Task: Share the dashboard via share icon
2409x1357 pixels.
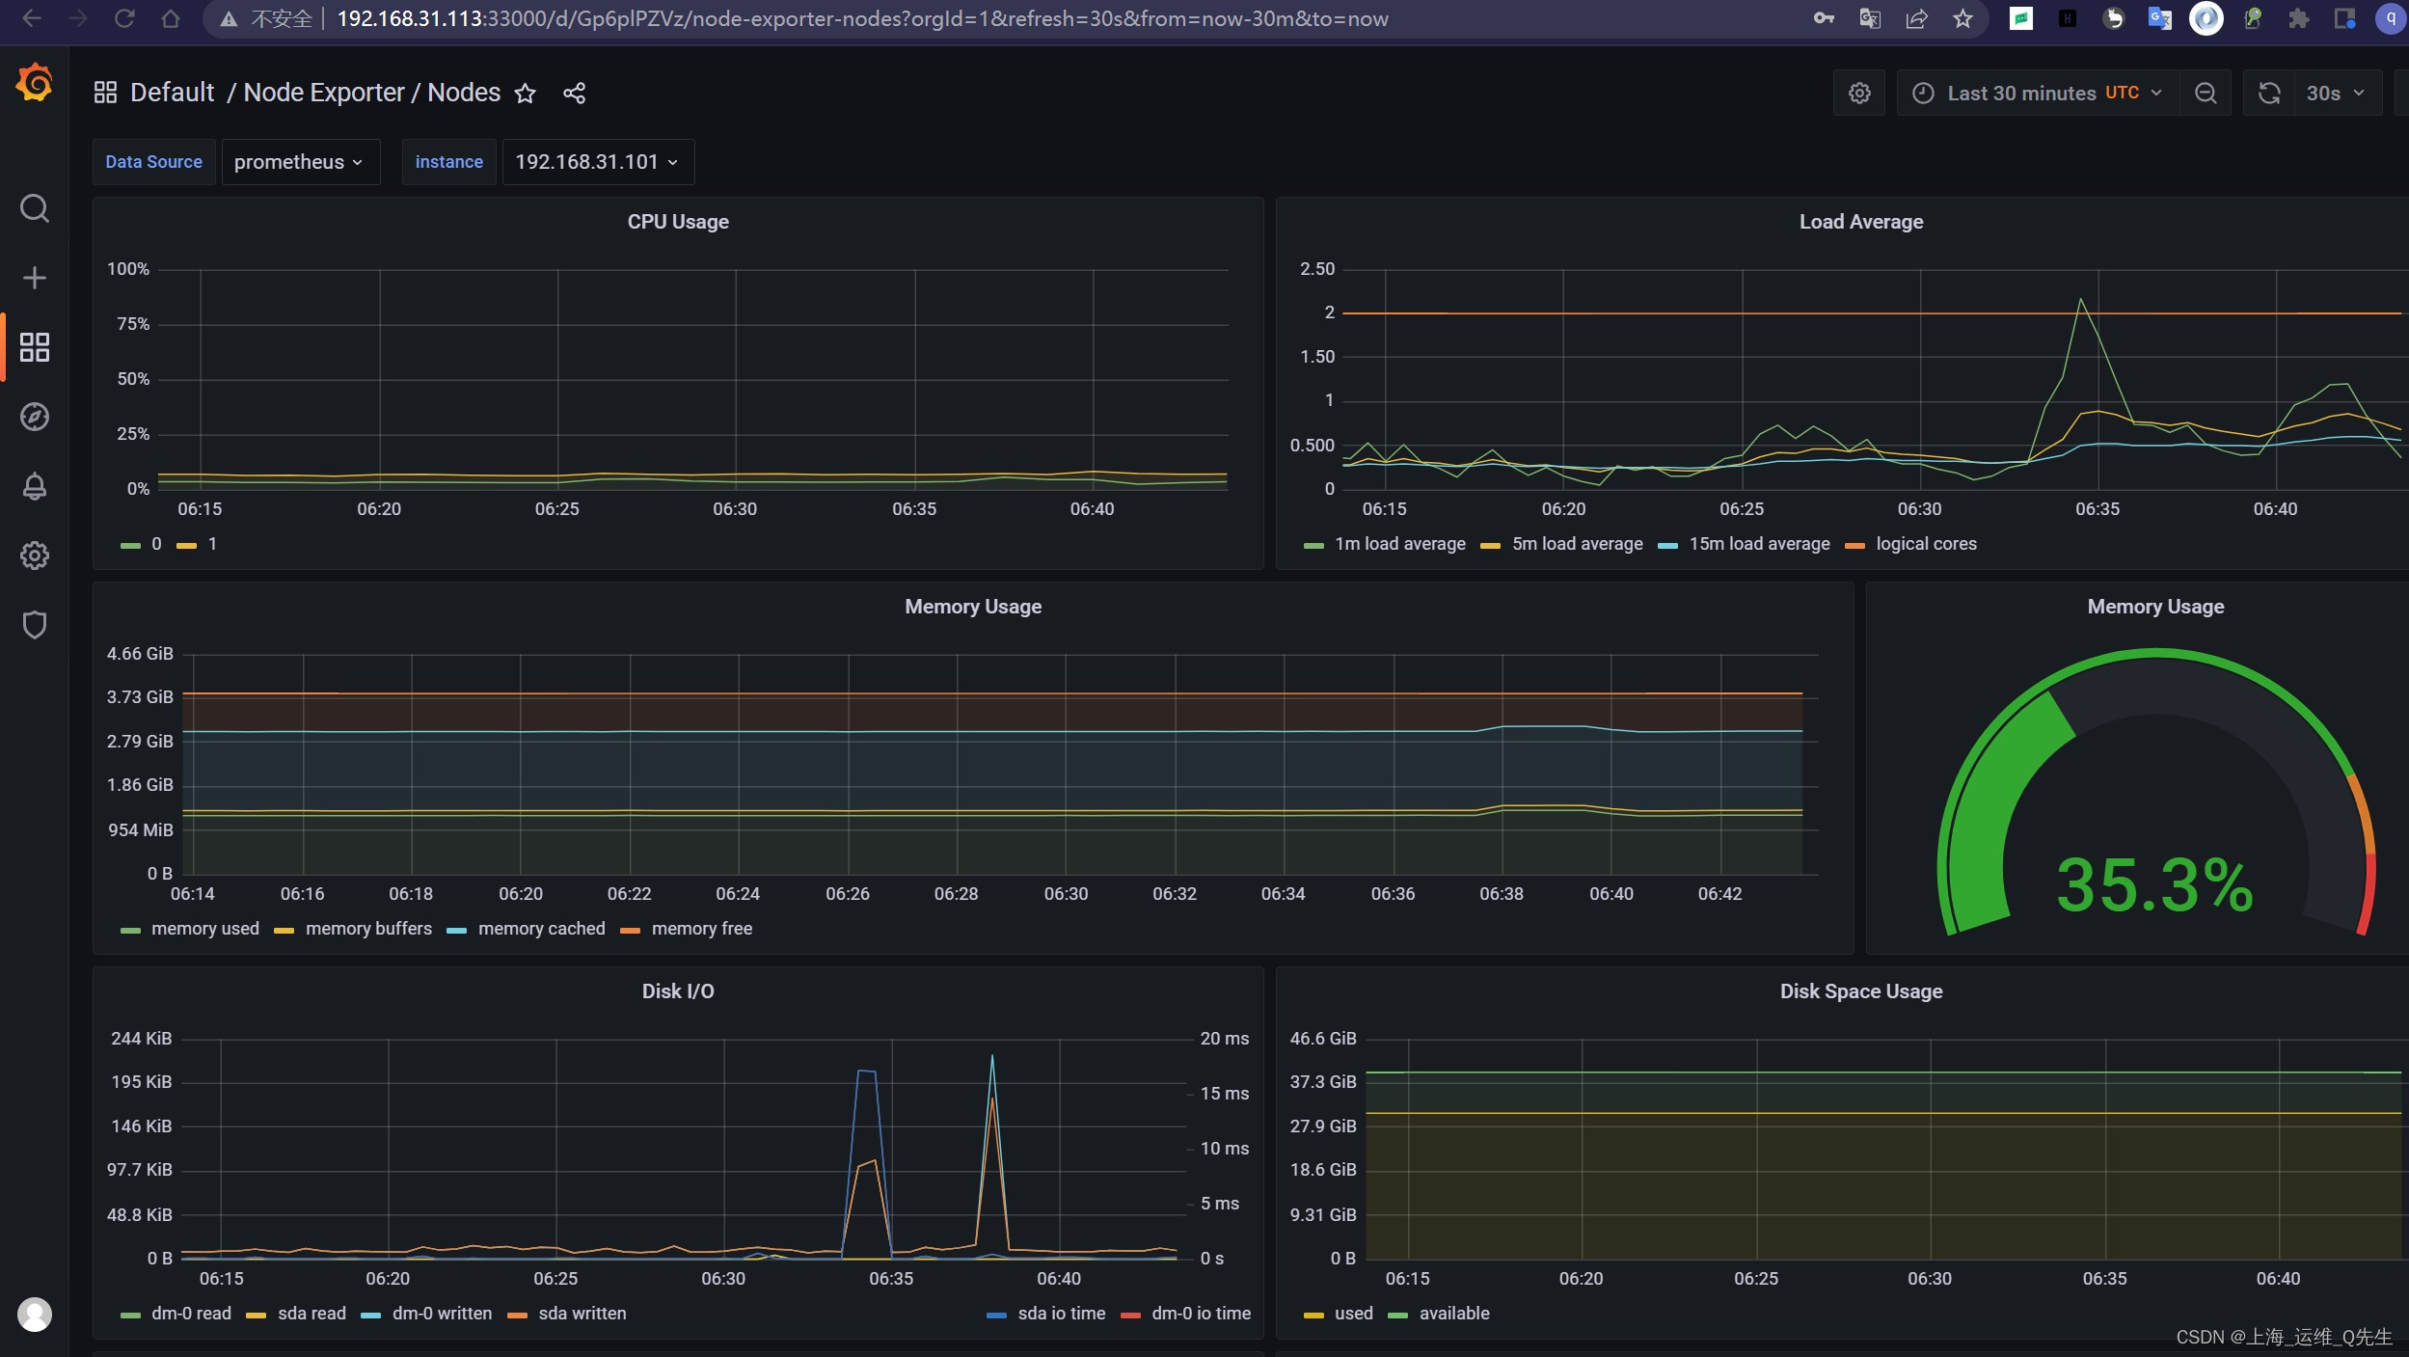Action: tap(575, 94)
